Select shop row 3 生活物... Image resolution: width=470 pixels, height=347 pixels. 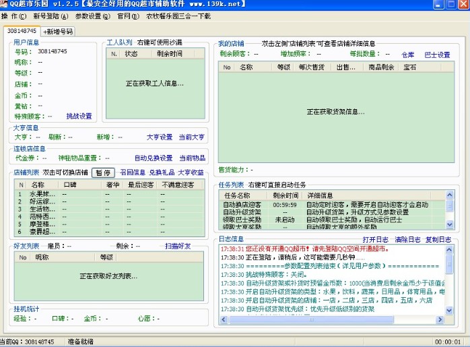[109, 209]
